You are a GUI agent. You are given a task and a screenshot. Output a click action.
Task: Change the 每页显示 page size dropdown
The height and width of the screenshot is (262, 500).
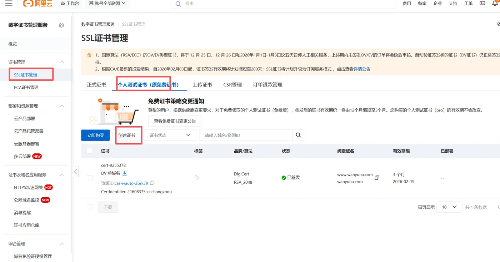pos(450,207)
